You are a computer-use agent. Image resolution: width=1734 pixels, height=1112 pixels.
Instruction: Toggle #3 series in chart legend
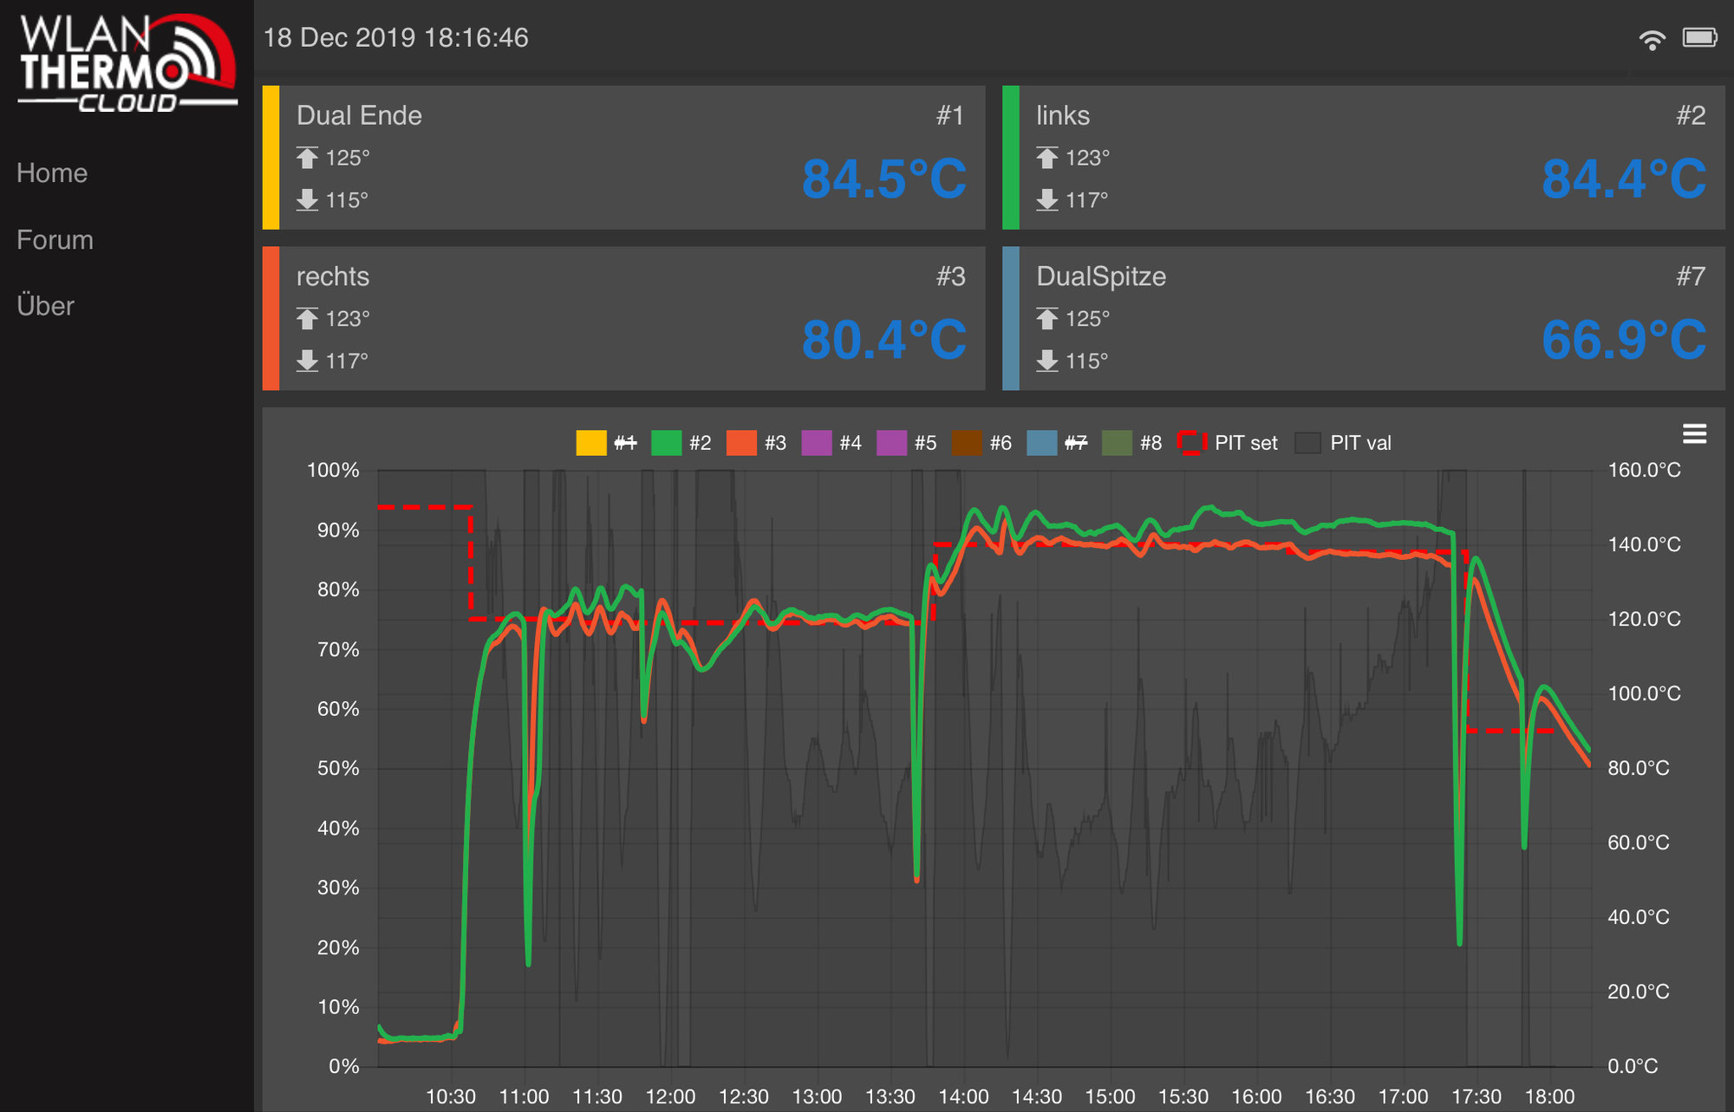coord(757,443)
